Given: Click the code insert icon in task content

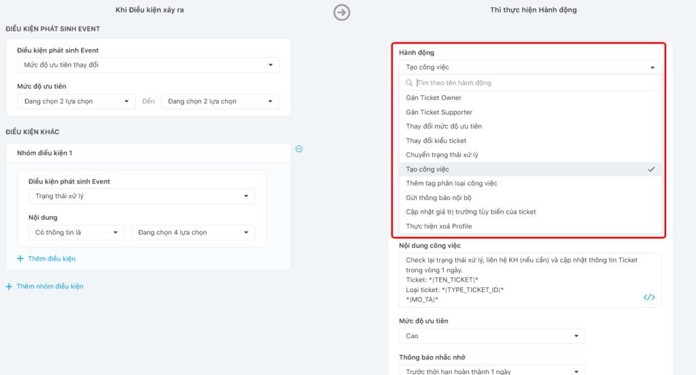Looking at the screenshot, I should tap(649, 297).
